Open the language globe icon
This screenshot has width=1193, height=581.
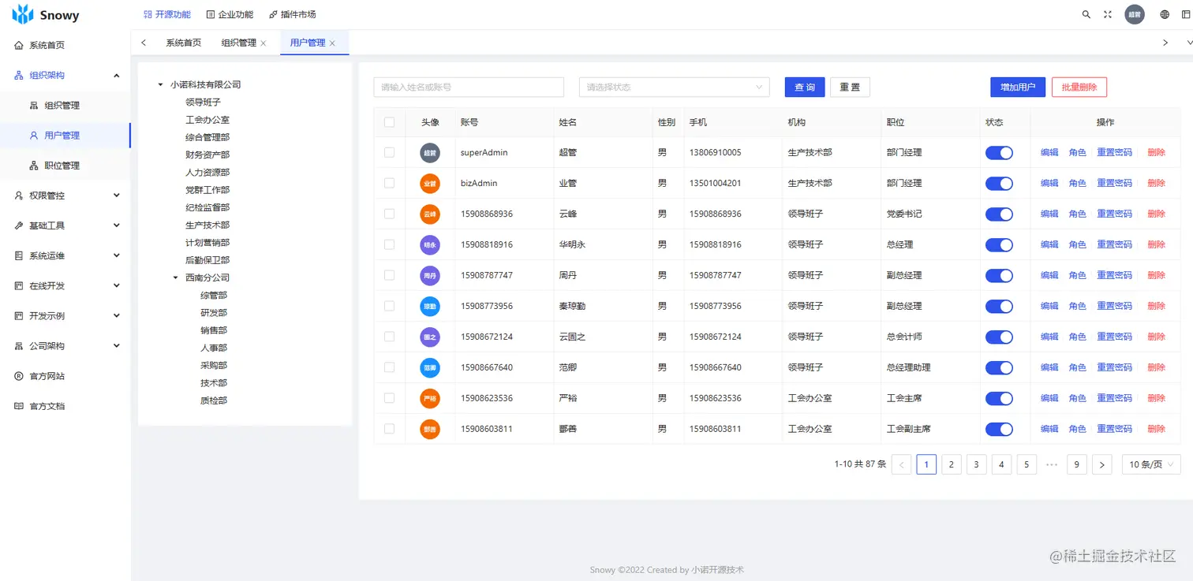point(1165,14)
